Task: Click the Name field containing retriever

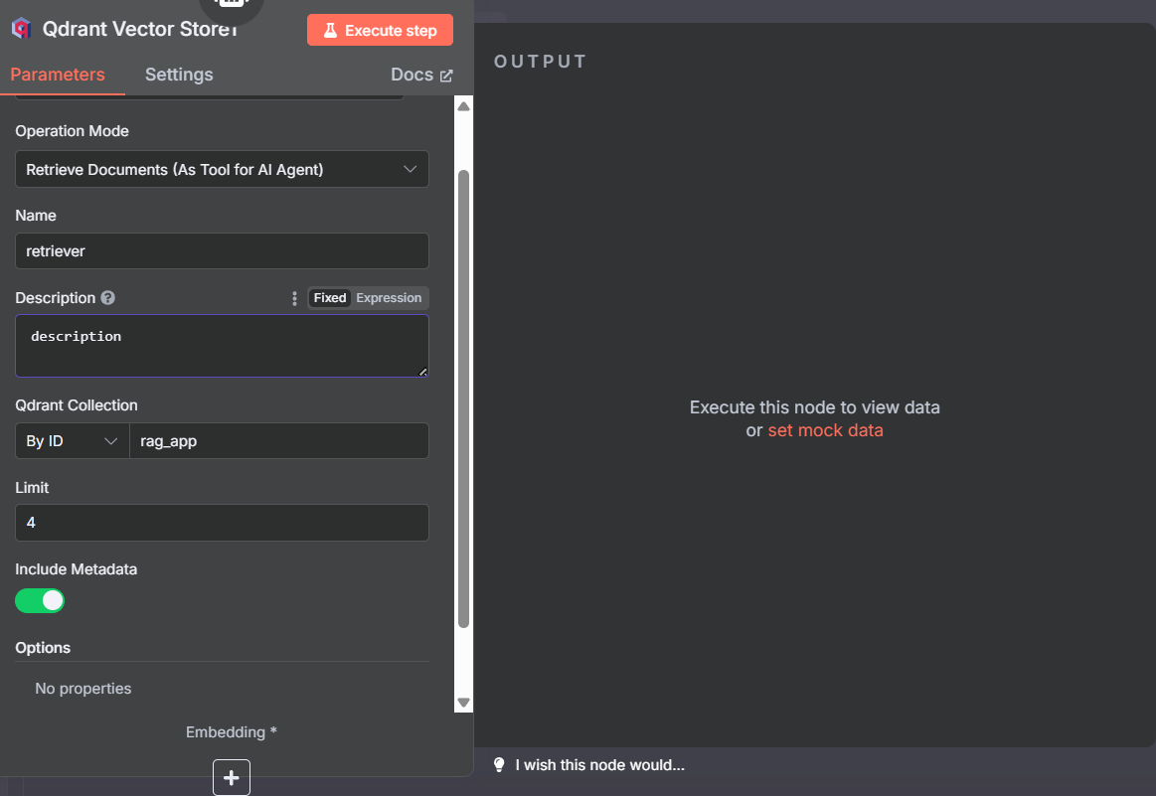Action: [222, 250]
